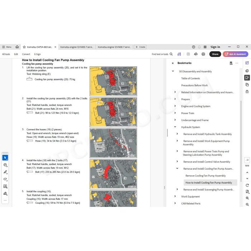Image resolution: width=251 pixels, height=251 pixels.
Task: Go to previous page up arrow
Action: [247, 172]
